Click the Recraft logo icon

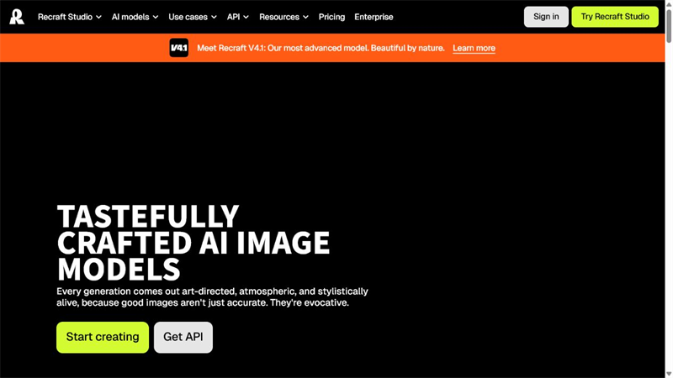[x=17, y=17]
